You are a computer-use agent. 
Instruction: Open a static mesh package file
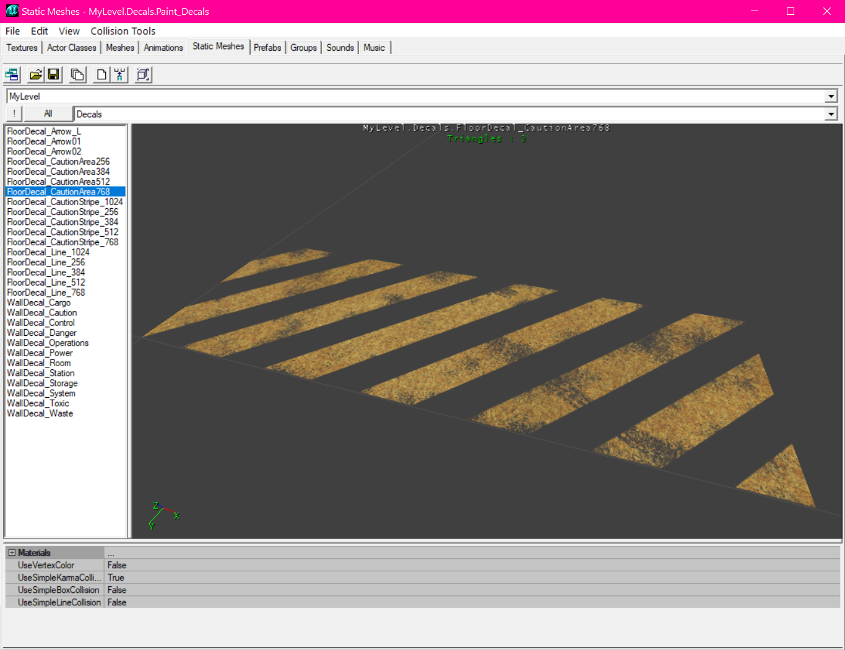[36, 75]
